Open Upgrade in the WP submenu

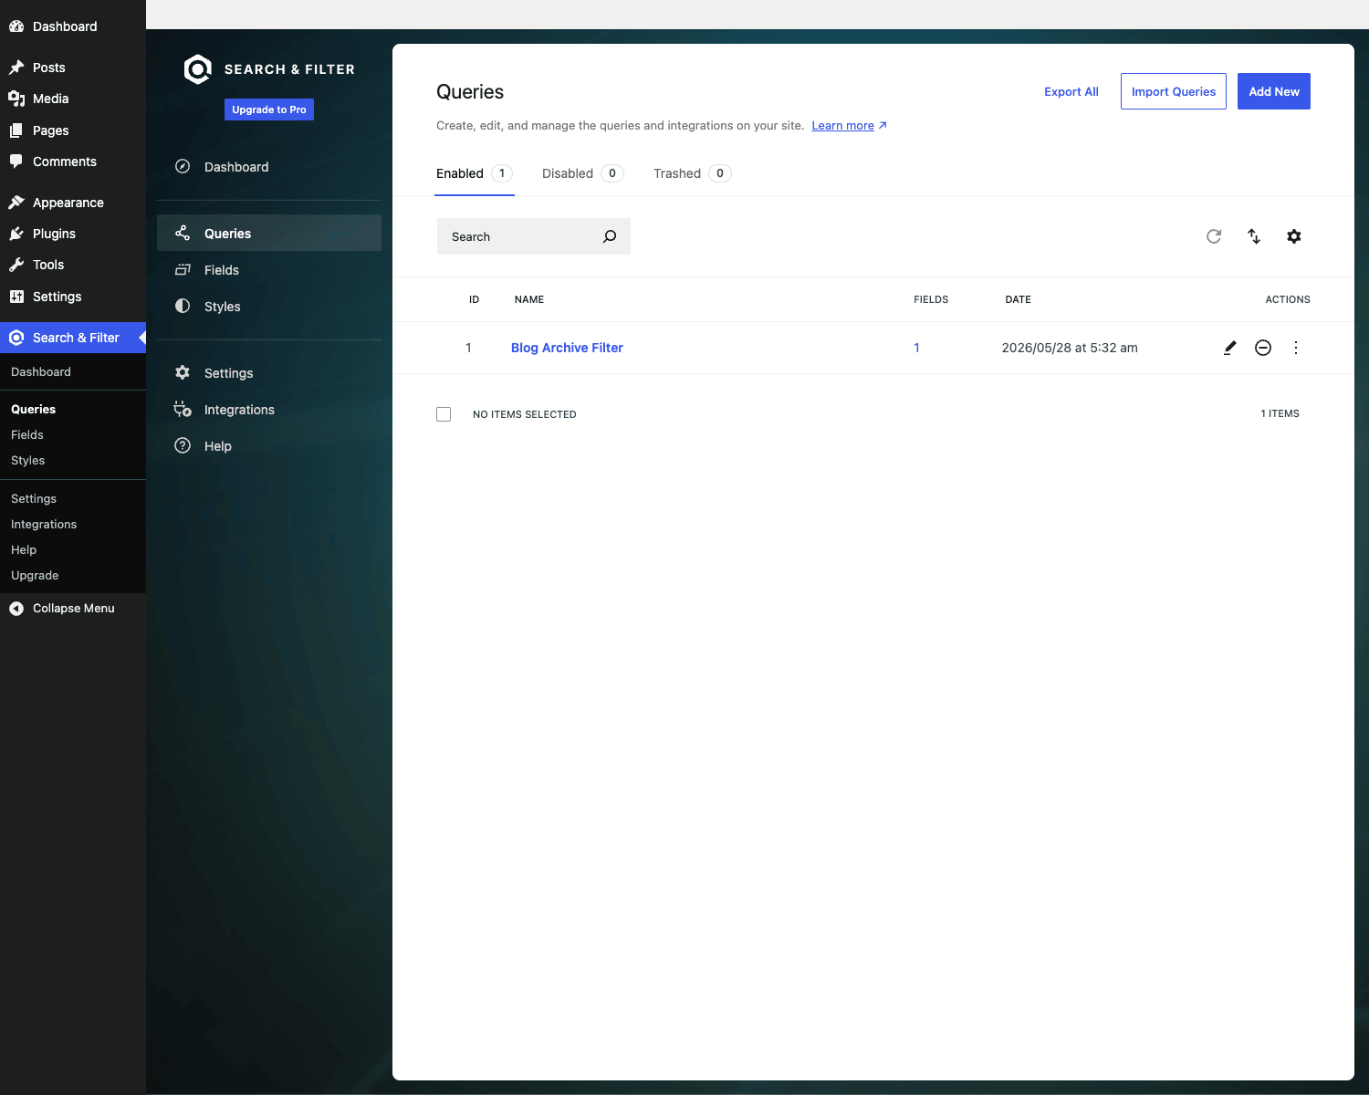point(35,576)
